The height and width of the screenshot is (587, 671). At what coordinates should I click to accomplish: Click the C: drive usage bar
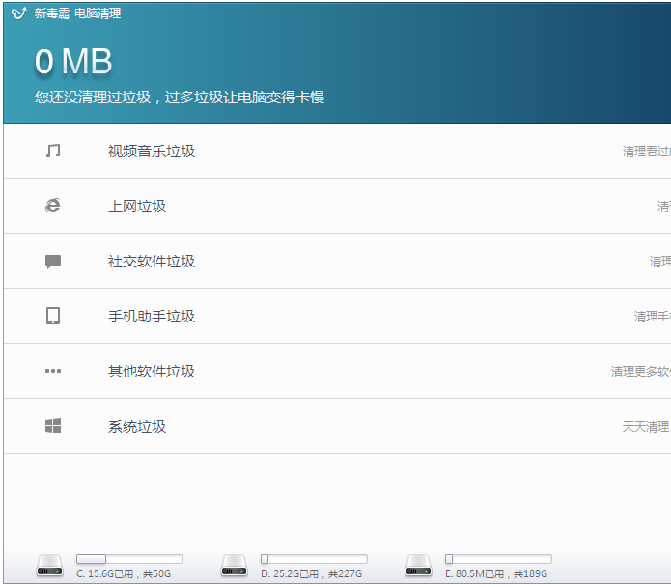pos(129,559)
